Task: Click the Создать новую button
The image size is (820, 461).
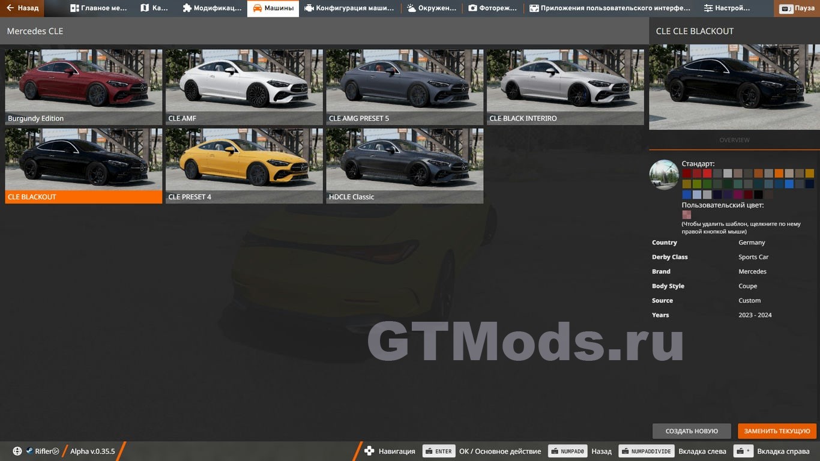Action: point(692,431)
